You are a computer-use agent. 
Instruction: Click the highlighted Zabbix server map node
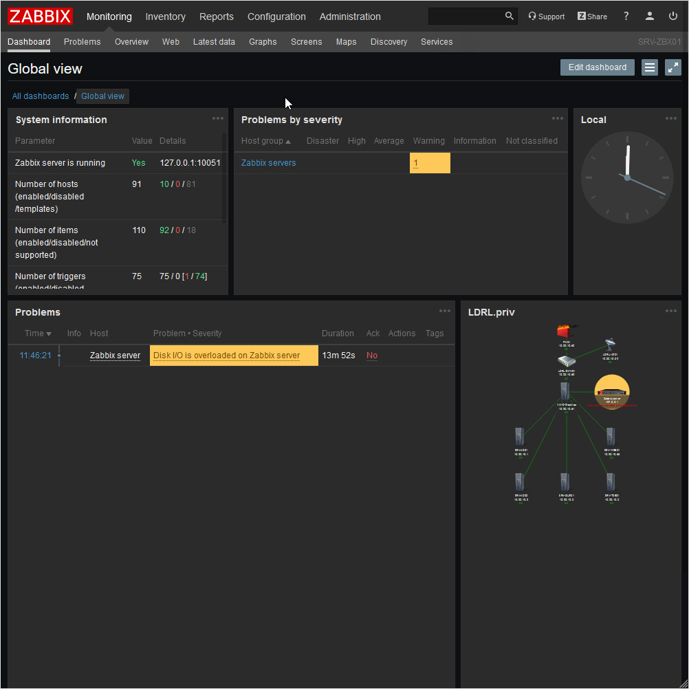(x=611, y=393)
